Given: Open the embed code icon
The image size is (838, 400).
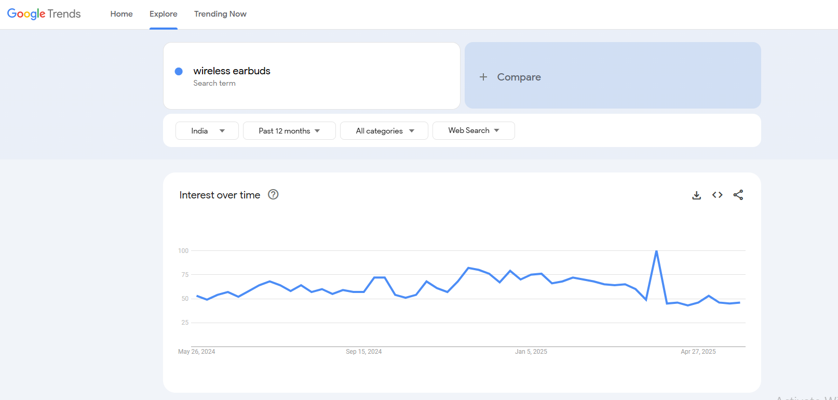Looking at the screenshot, I should click(x=718, y=195).
